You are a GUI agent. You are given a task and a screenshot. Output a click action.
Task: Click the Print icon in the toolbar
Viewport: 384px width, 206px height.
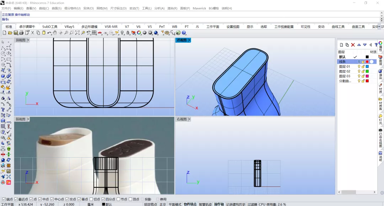pos(21,33)
